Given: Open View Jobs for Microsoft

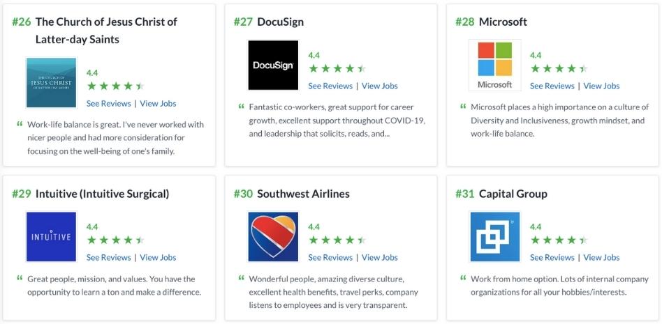Looking at the screenshot, I should (x=601, y=86).
